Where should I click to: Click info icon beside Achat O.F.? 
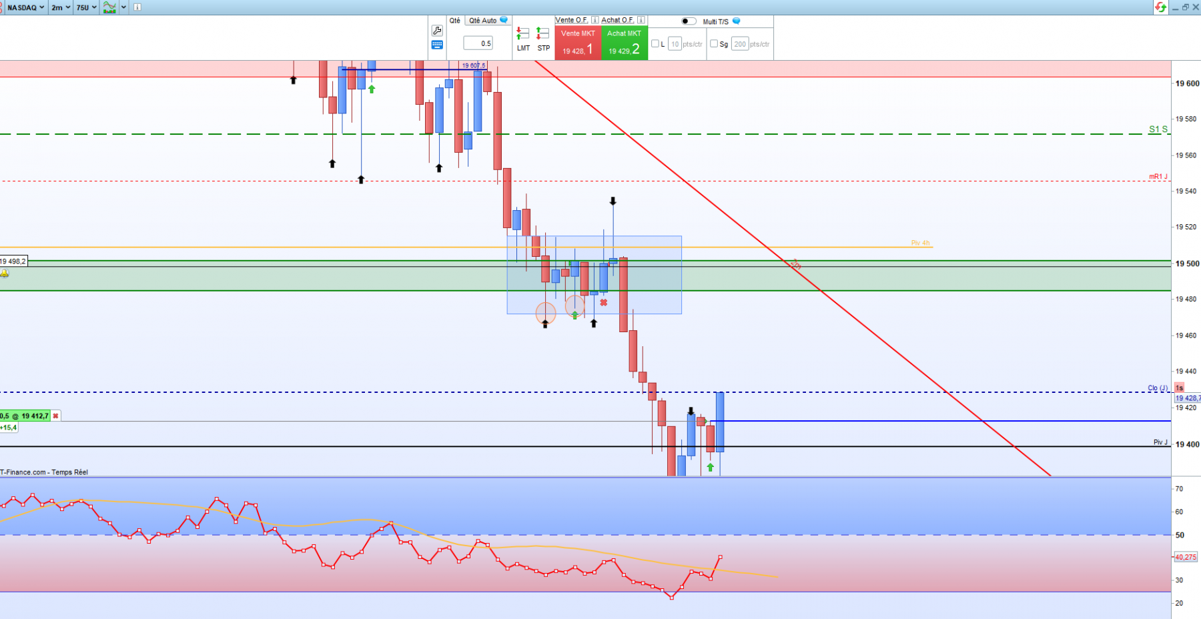point(641,20)
